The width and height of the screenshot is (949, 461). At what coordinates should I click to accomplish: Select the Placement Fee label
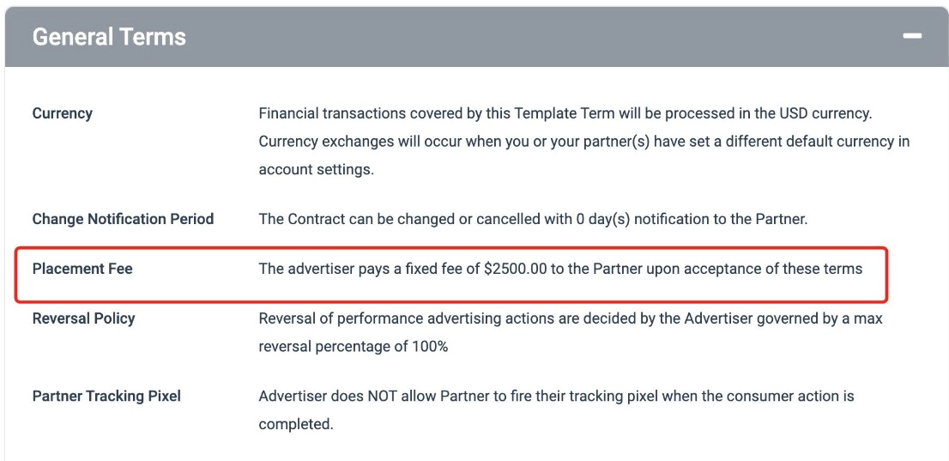click(x=82, y=269)
